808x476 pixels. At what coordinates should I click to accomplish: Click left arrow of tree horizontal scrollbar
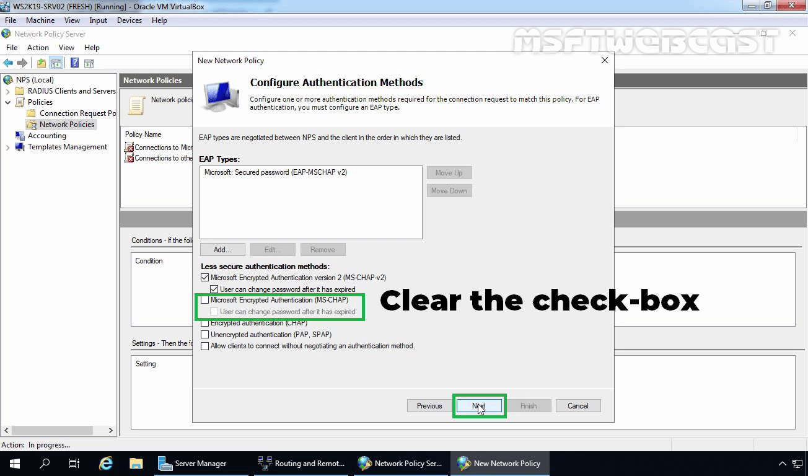point(6,430)
